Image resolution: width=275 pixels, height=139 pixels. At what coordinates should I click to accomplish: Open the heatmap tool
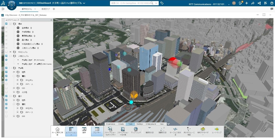click(x=217, y=129)
